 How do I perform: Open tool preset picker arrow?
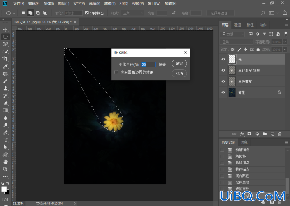(x=14, y=13)
